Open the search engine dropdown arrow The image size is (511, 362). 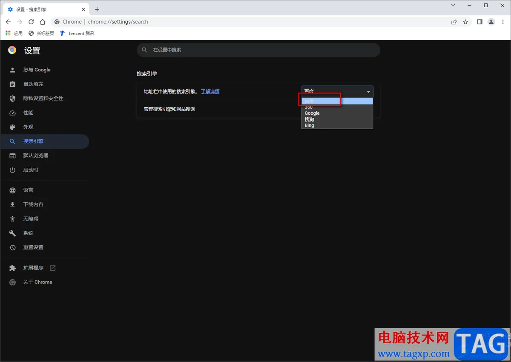coord(368,91)
